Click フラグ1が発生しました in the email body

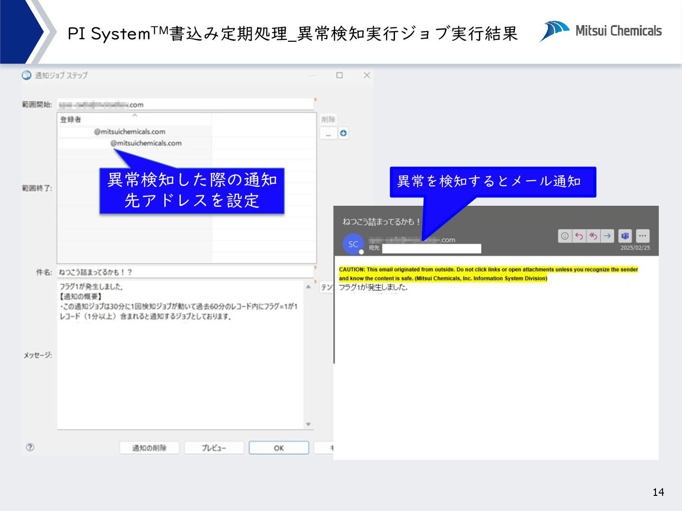click(x=373, y=287)
